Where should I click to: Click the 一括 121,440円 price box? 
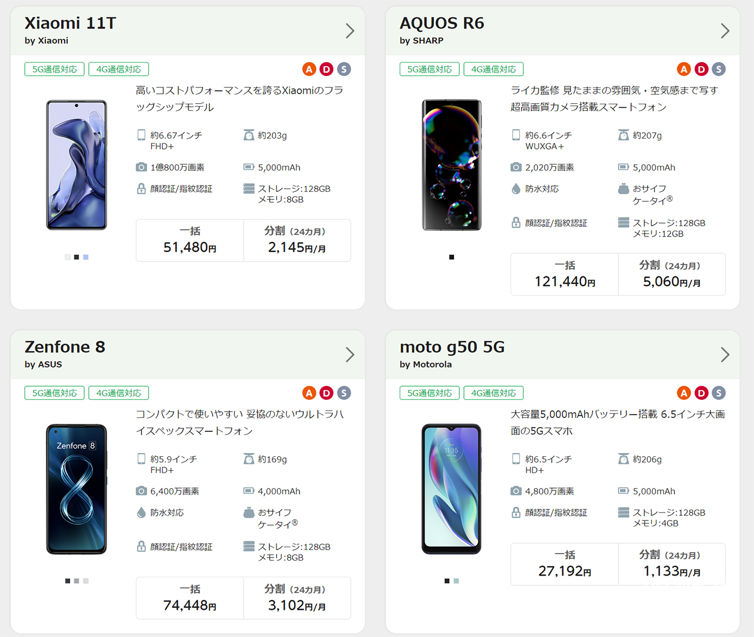pyautogui.click(x=564, y=274)
